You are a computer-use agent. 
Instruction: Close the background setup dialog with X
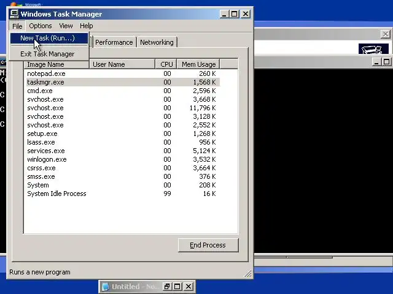coord(386,34)
